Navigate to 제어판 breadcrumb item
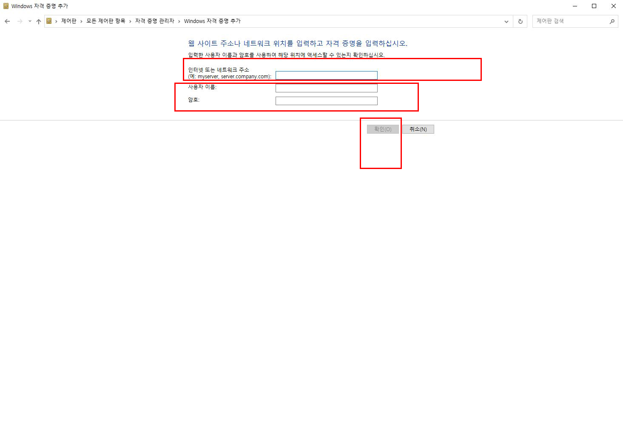623x430 pixels. tap(69, 21)
